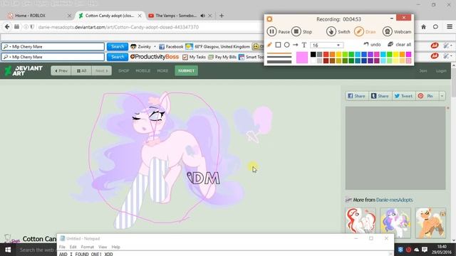Screen dimensions: 456x256
Task: Open the rainbow pony thumbnail
Action: [395, 223]
